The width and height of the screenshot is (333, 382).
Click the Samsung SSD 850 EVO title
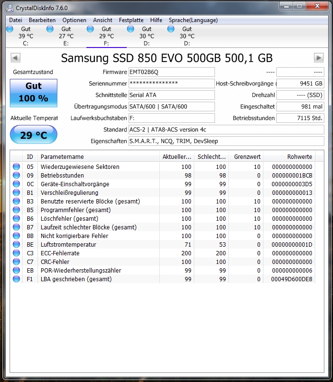tap(166, 58)
